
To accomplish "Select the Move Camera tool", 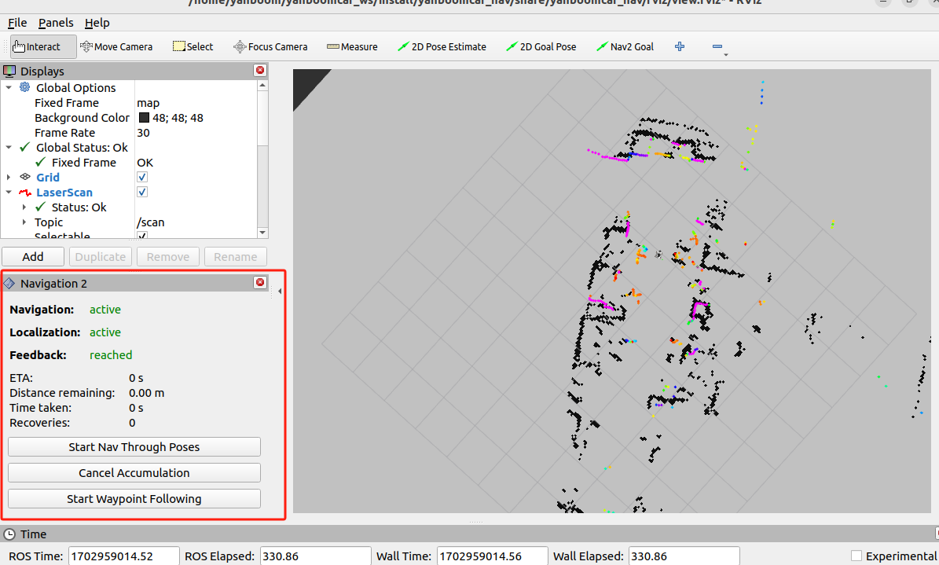I will (116, 46).
